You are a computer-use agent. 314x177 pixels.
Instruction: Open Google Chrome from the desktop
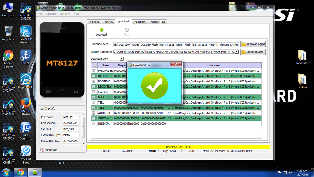[x=8, y=56]
